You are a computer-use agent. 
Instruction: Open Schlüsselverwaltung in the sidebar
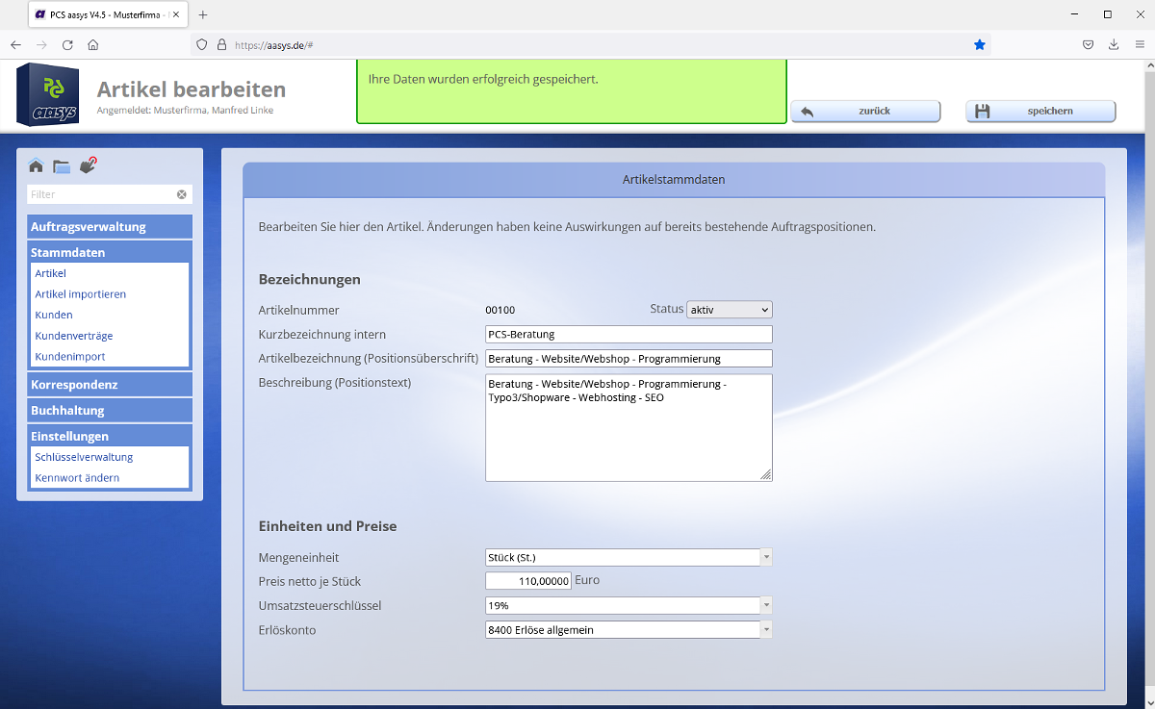(84, 457)
